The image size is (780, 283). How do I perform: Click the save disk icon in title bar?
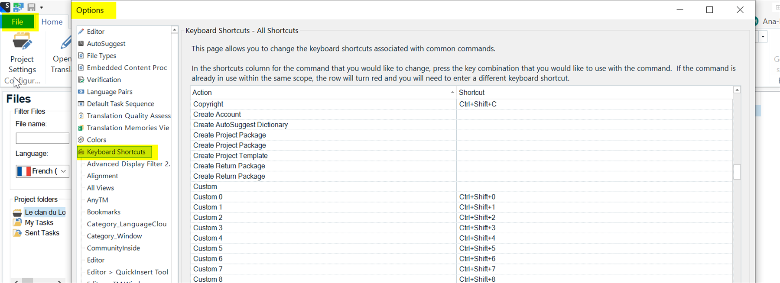click(31, 7)
